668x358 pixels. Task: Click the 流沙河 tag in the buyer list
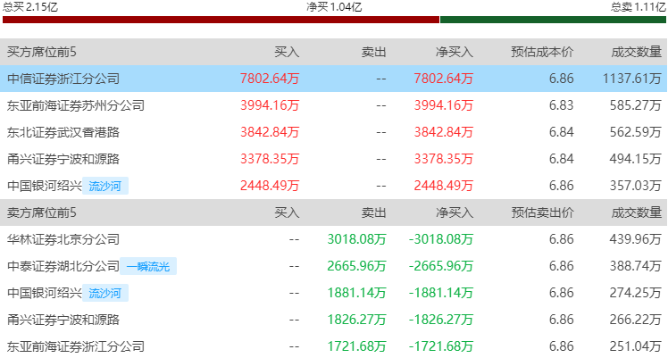point(107,186)
